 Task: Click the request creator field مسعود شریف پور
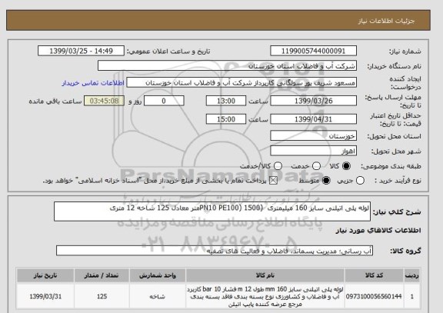(x=241, y=83)
